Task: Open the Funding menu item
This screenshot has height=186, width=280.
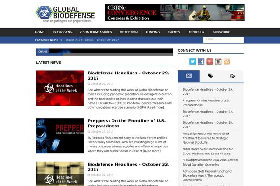Action: click(x=153, y=32)
